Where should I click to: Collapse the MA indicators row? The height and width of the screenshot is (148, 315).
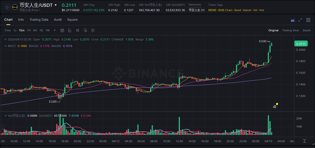tap(6, 46)
